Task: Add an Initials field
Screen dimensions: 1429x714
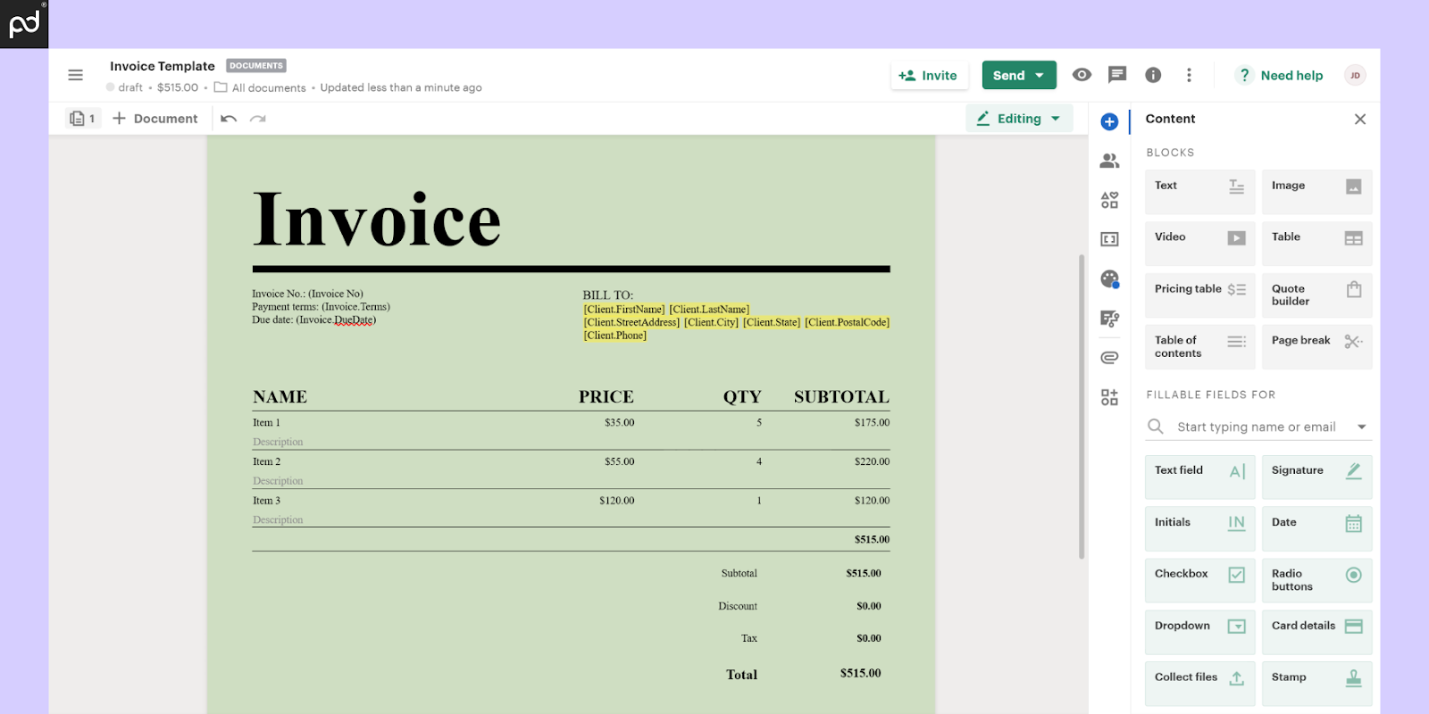Action: pyautogui.click(x=1199, y=528)
